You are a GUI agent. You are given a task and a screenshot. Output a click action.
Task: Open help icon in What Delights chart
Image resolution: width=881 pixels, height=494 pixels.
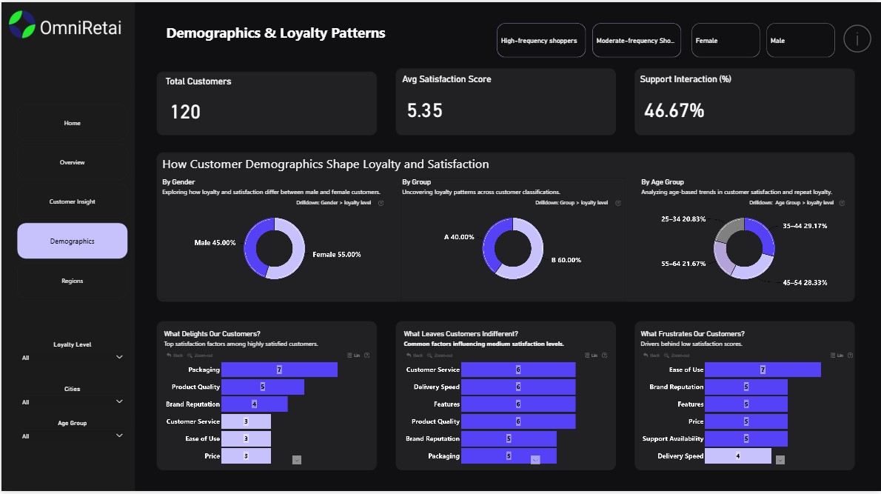pyautogui.click(x=367, y=356)
